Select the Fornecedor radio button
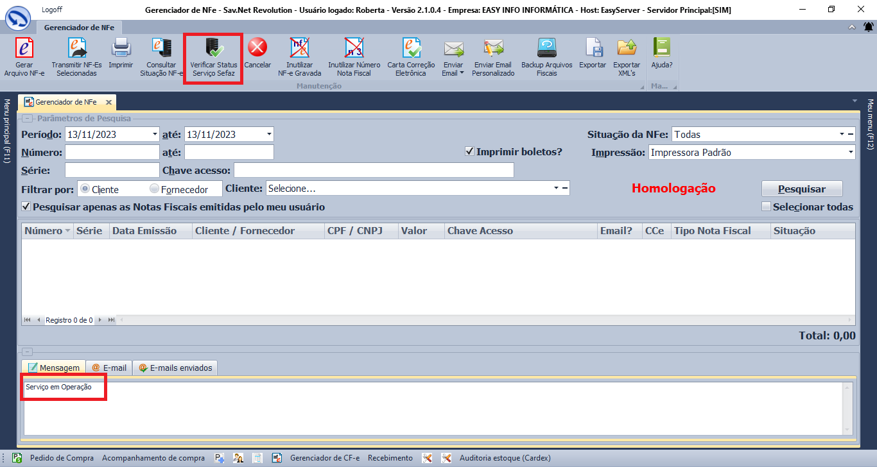This screenshot has width=877, height=467. pos(155,189)
